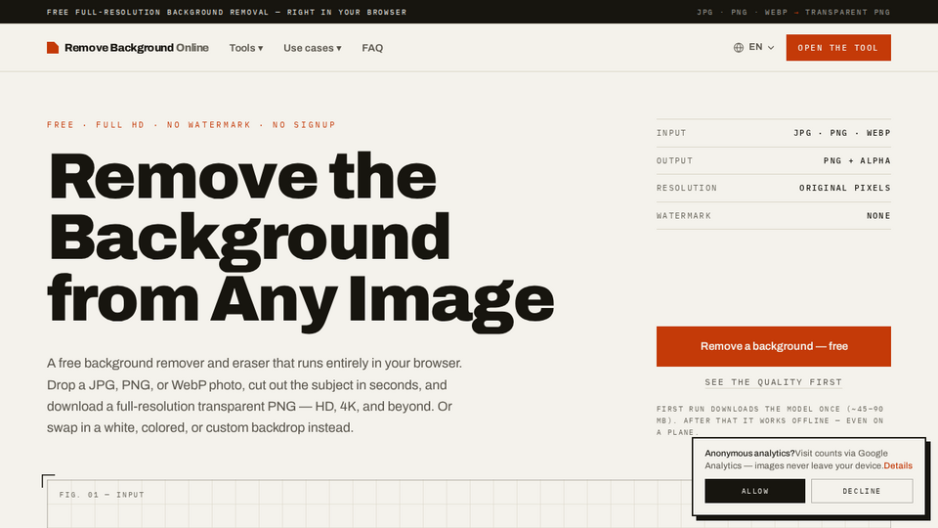Click the Anonymous analytics? prompt text
938x528 pixels.
point(749,453)
